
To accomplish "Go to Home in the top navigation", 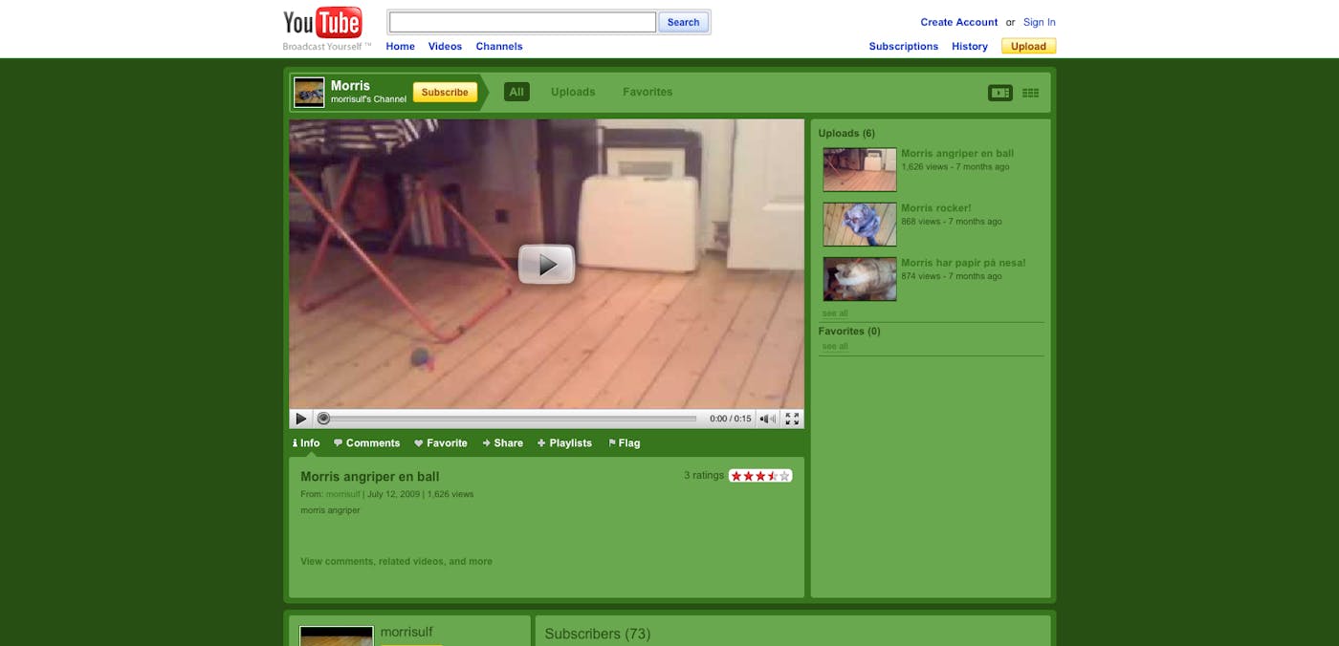I will [x=401, y=46].
